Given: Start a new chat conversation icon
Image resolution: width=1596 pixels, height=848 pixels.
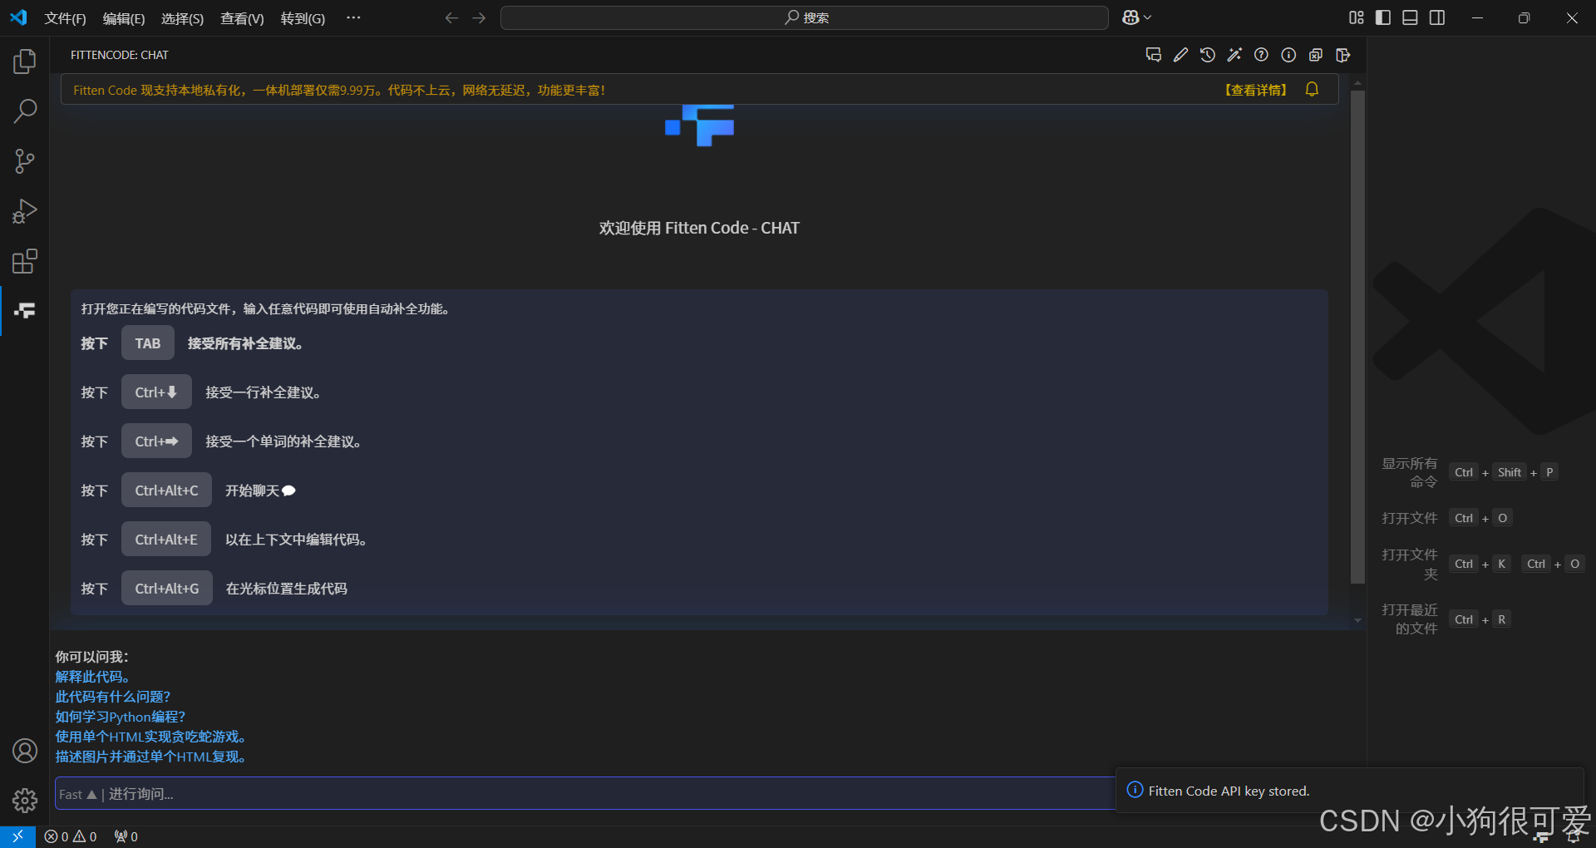Looking at the screenshot, I should click(1154, 55).
